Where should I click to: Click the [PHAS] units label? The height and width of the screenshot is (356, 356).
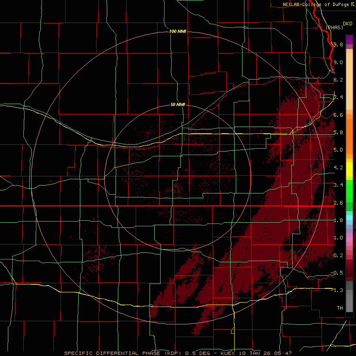point(334,27)
